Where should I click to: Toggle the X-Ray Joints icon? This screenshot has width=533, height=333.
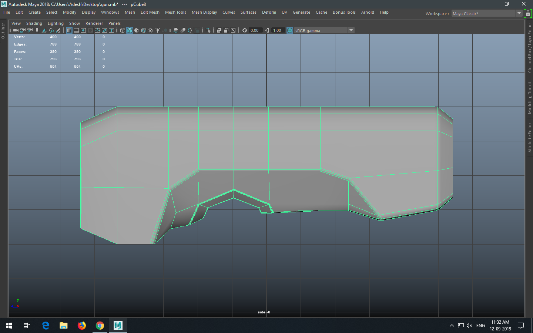tap(233, 30)
